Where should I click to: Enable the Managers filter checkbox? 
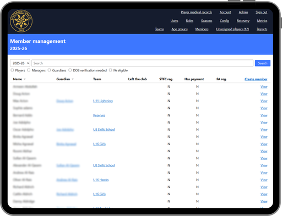[x=29, y=70]
